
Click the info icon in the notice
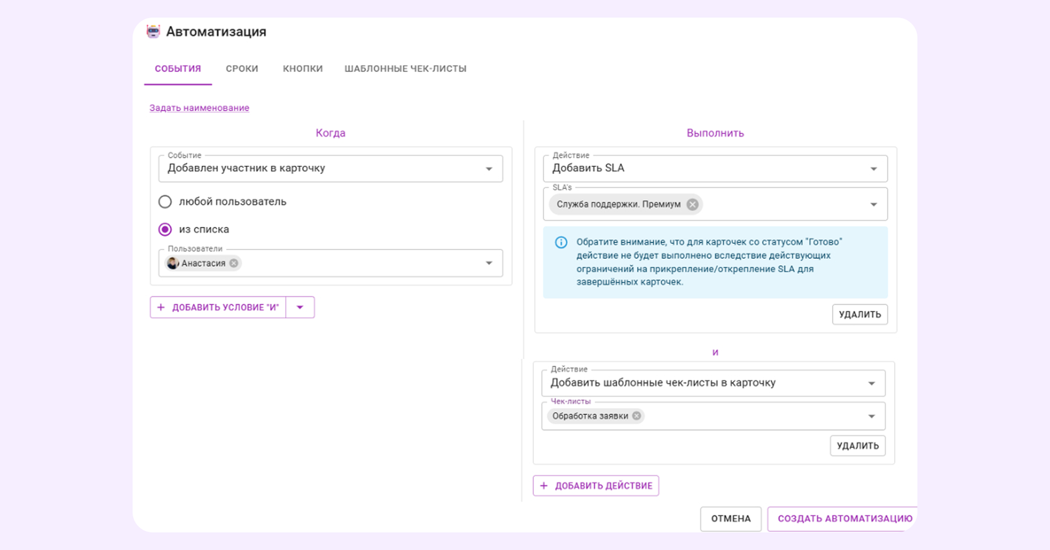(x=561, y=242)
